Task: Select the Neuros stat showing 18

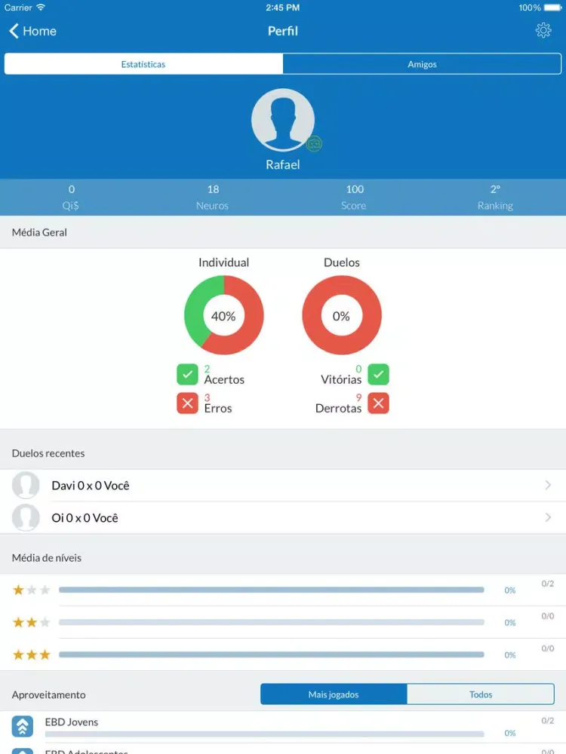Action: (x=212, y=197)
